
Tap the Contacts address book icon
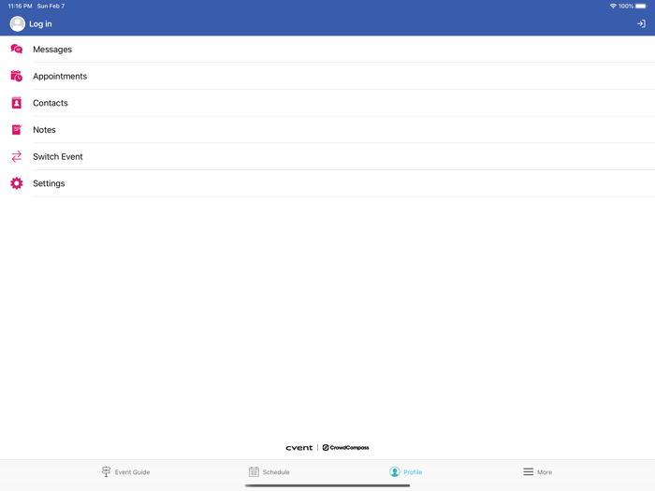tap(16, 103)
